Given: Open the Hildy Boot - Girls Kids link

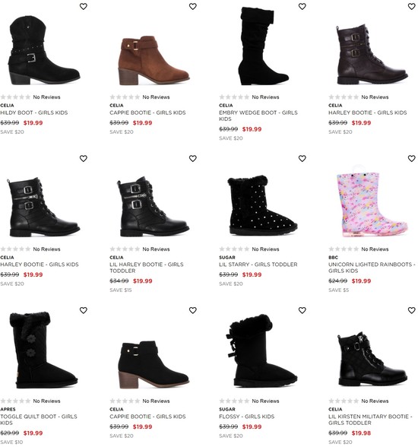Looking at the screenshot, I should tap(34, 113).
